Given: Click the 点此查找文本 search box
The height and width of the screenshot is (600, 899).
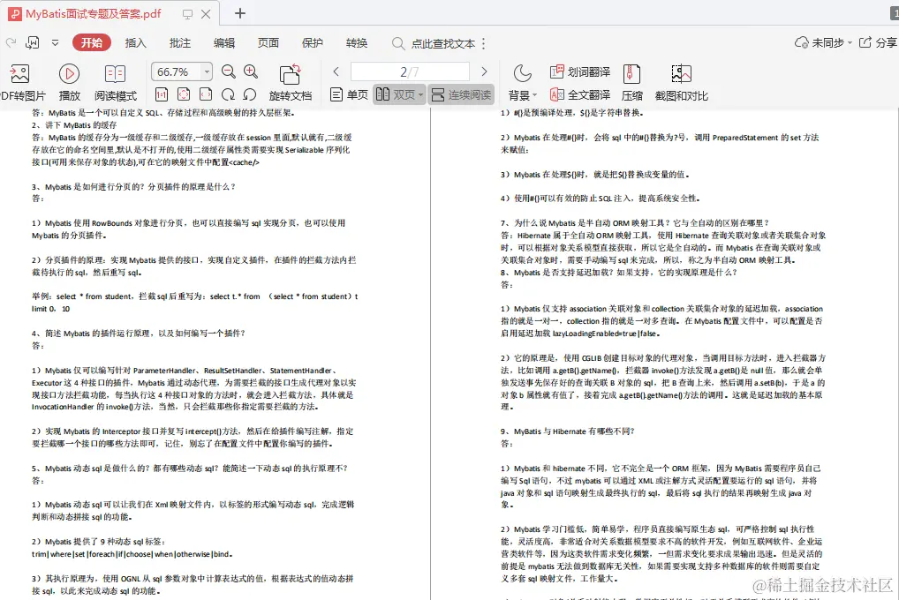Looking at the screenshot, I should coord(443,43).
